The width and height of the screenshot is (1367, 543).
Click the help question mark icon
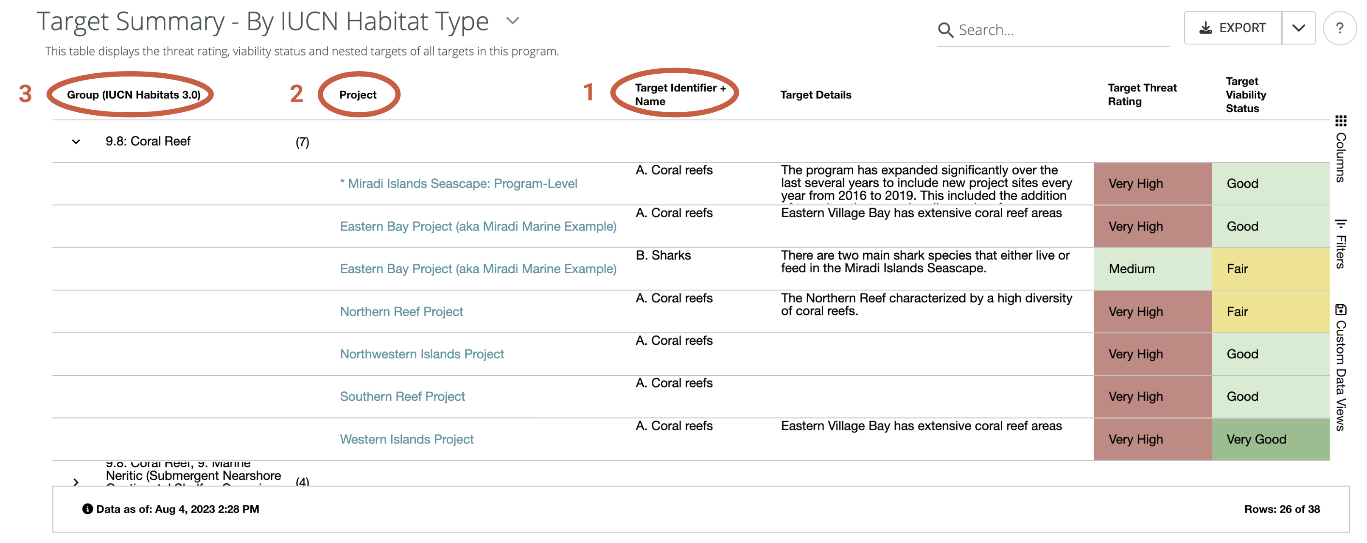[x=1339, y=28]
